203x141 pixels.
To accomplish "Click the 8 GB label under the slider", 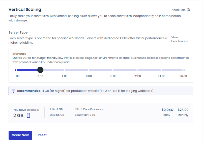I will pyautogui.click(x=89, y=76).
